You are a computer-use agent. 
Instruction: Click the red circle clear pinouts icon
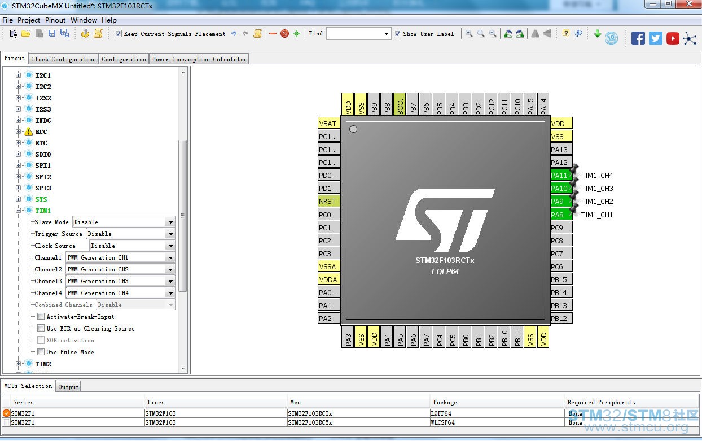(x=284, y=34)
